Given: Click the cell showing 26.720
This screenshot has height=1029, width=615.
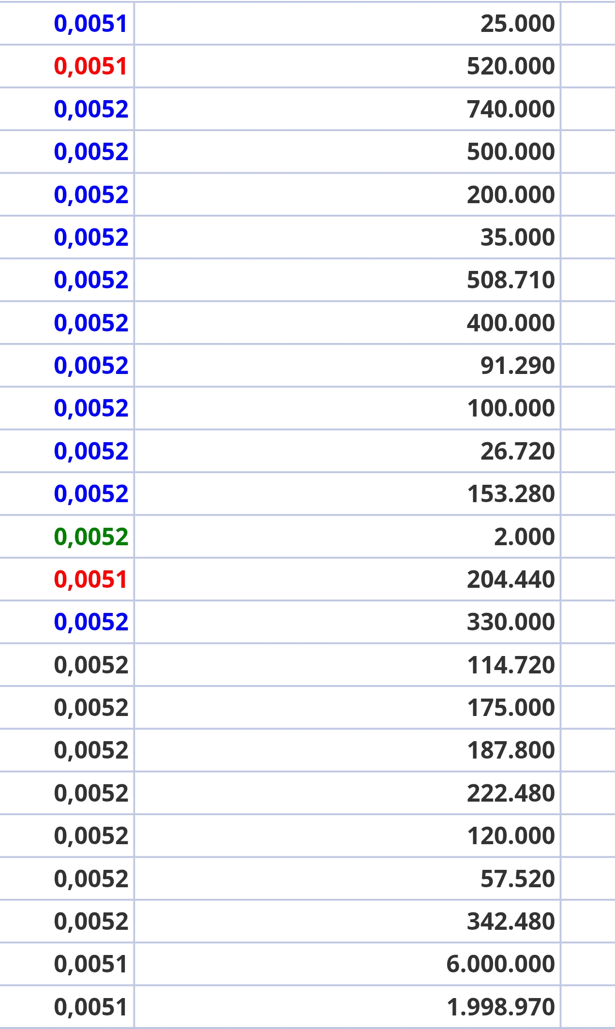Looking at the screenshot, I should click(x=347, y=451).
